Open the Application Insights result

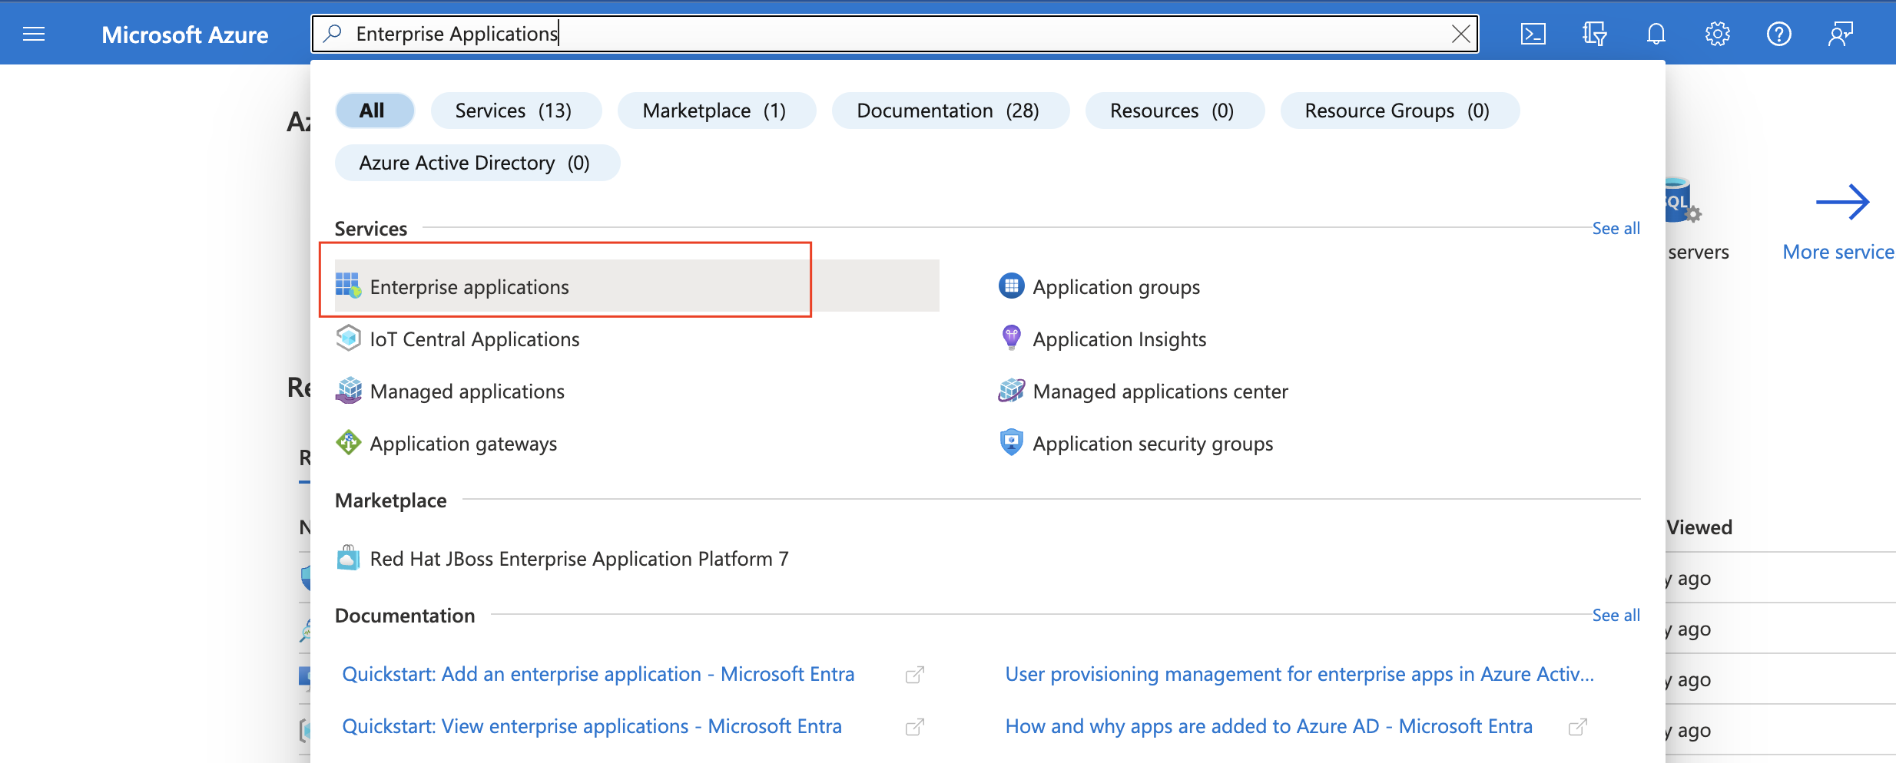coord(1119,339)
